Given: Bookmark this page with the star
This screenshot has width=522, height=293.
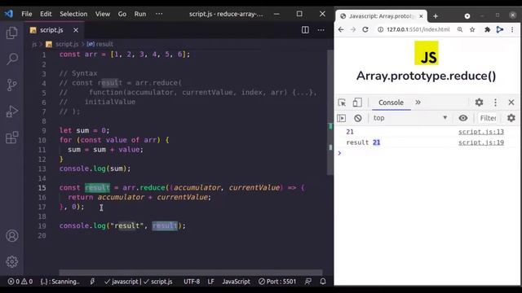Looking at the screenshot, I should [x=472, y=29].
